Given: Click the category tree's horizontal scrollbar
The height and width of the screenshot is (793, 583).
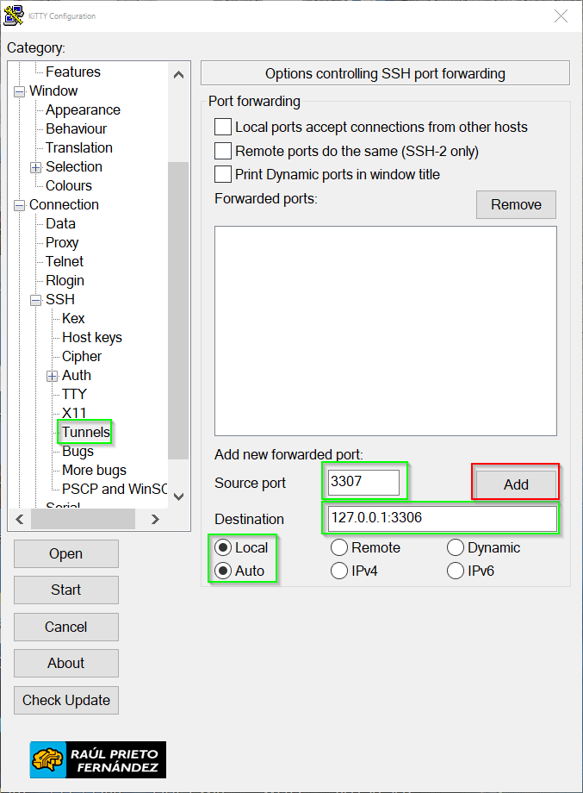Looking at the screenshot, I should [83, 519].
